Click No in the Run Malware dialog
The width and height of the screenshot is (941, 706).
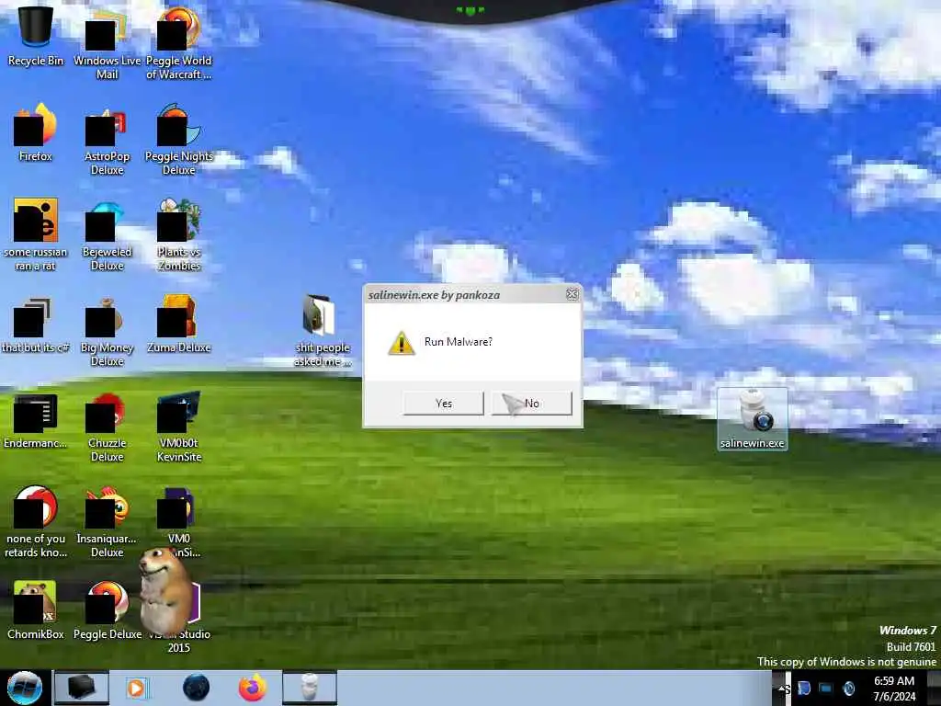tap(532, 404)
